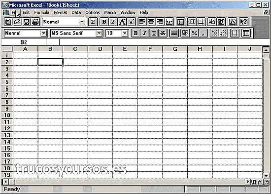The width and height of the screenshot is (271, 194).
Task: Open the Window menu
Action: (128, 13)
